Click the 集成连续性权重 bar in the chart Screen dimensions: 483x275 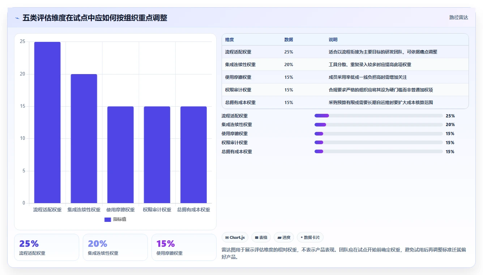point(84,138)
